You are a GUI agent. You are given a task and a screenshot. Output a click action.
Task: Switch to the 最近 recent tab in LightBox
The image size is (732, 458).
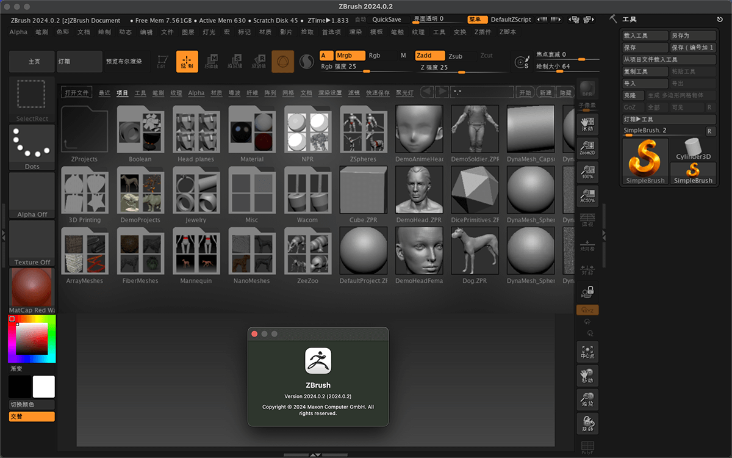104,93
